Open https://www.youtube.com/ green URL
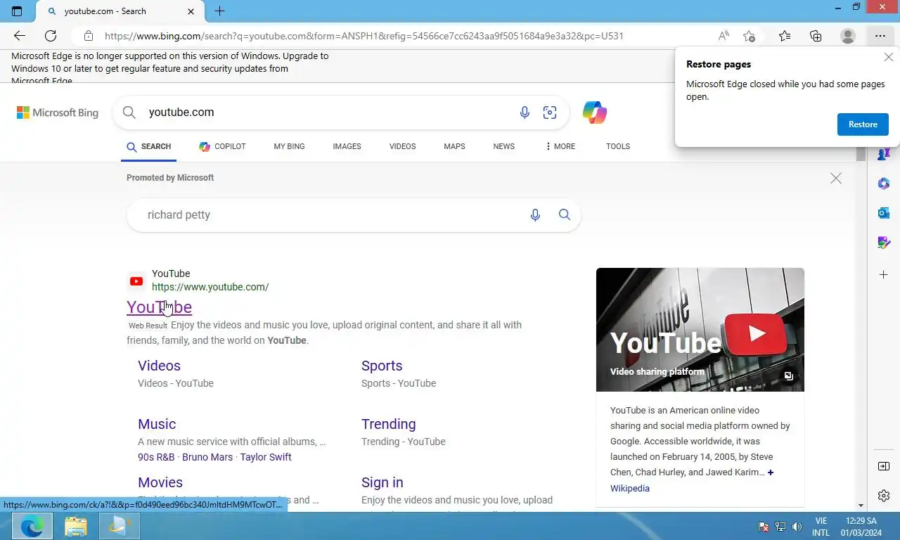The image size is (900, 540). [210, 287]
